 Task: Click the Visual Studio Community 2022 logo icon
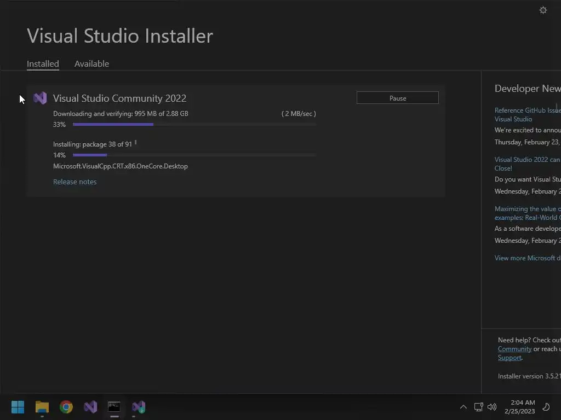click(x=40, y=98)
